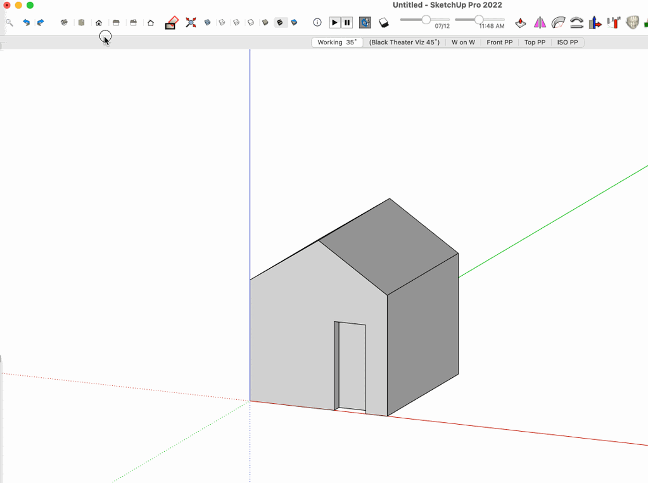This screenshot has width=648, height=483.
Task: Select the Front PP scene tab
Action: tap(499, 42)
